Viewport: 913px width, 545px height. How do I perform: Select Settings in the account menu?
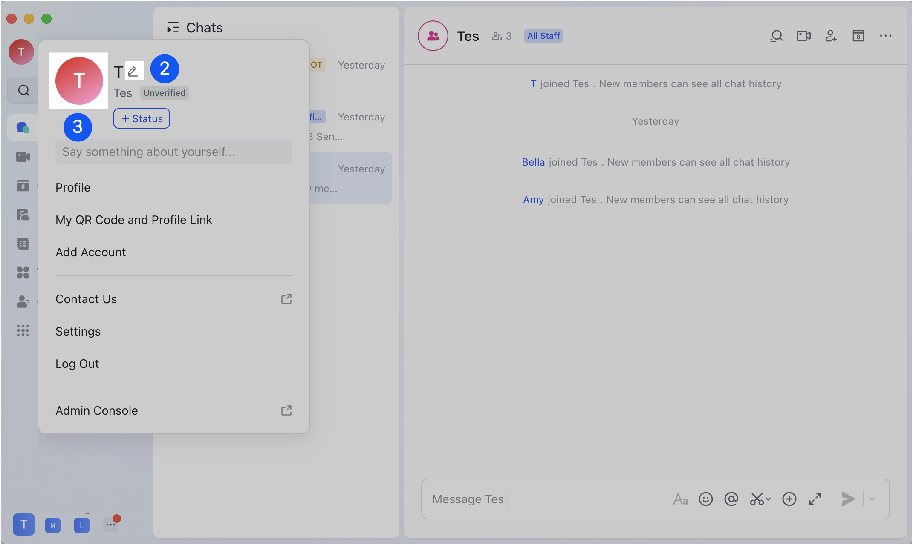[x=78, y=331]
